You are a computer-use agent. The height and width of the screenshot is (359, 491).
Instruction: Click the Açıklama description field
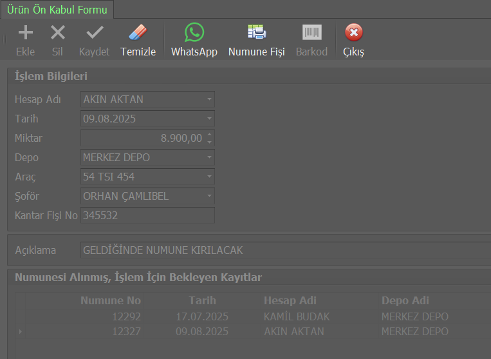click(283, 250)
